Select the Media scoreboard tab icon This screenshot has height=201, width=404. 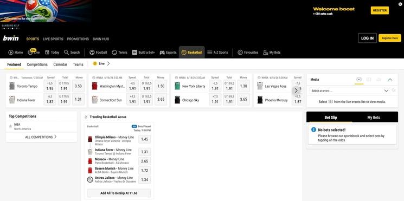point(369,80)
